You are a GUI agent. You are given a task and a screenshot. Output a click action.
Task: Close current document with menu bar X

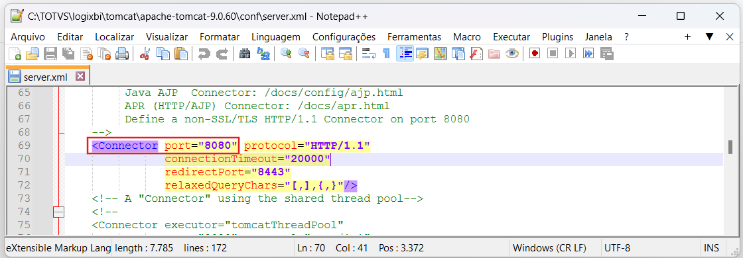pos(729,37)
